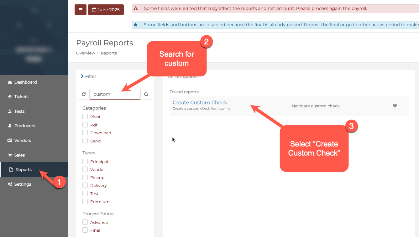Select the Principal type checkbox
419x237 pixels.
tap(85, 162)
